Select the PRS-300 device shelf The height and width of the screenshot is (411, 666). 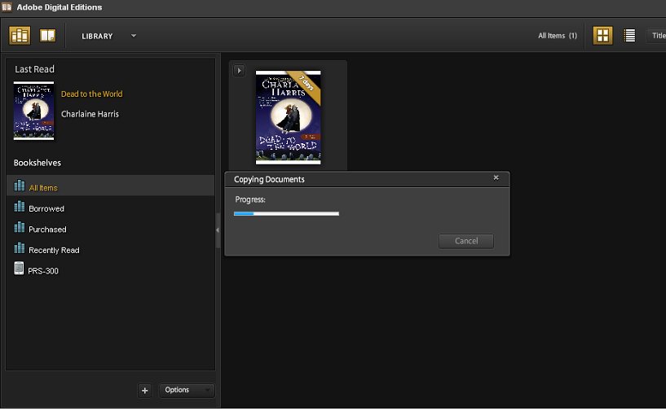click(x=110, y=270)
